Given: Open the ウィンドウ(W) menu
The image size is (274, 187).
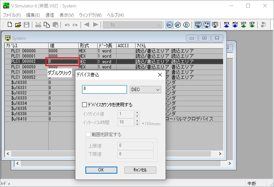Looking at the screenshot, I should tap(90, 15).
